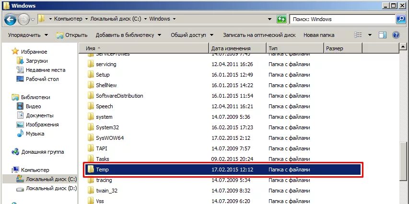This screenshot has width=409, height=204.
Task: Click 'Новая папка' button
Action: tap(319, 35)
